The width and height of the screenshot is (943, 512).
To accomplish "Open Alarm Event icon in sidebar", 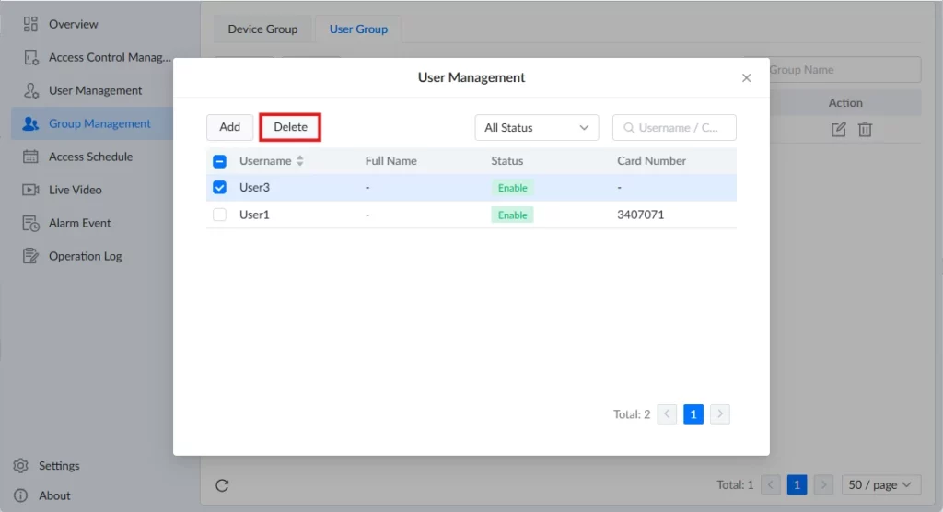I will (x=30, y=223).
